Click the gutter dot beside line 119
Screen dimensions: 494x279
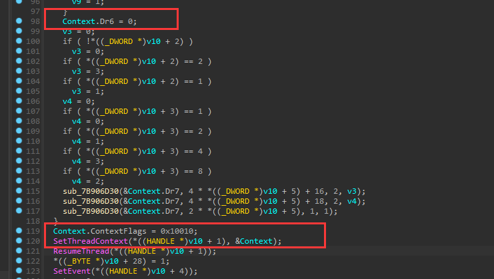click(x=18, y=230)
